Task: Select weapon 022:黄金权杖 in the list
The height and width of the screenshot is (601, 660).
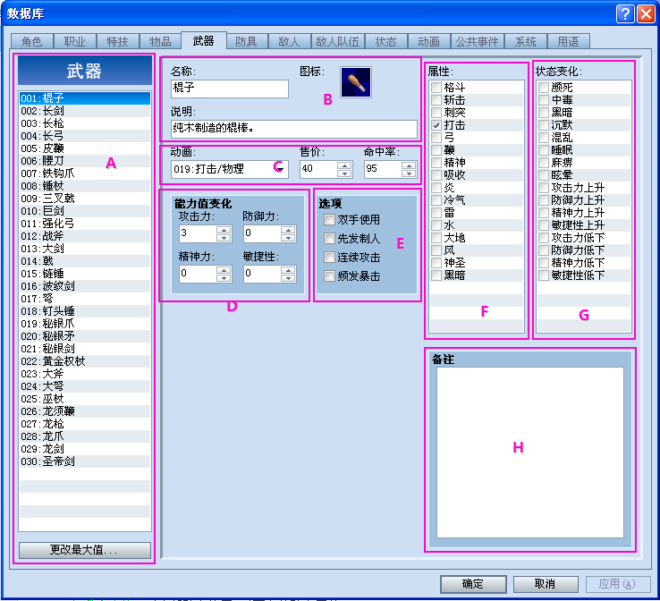Action: point(85,361)
